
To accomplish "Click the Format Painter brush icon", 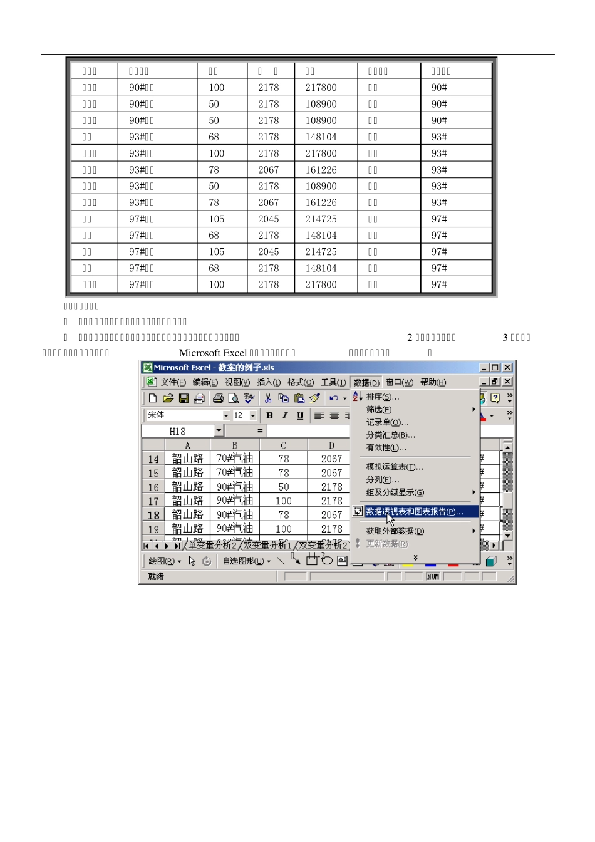I will tap(314, 398).
